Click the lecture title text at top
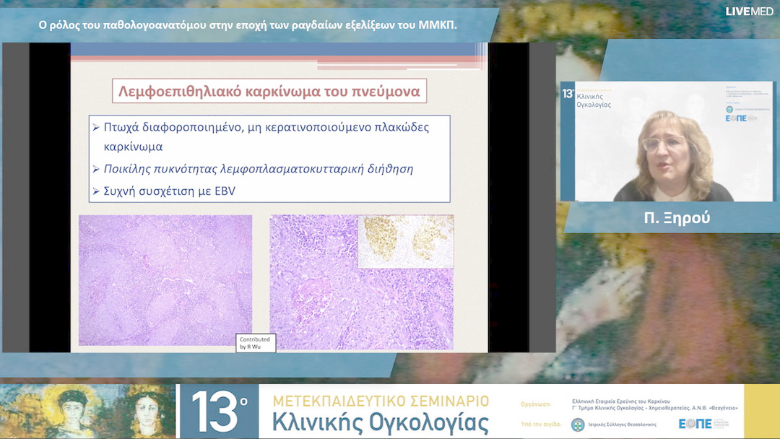The height and width of the screenshot is (439, 780). [x=248, y=25]
